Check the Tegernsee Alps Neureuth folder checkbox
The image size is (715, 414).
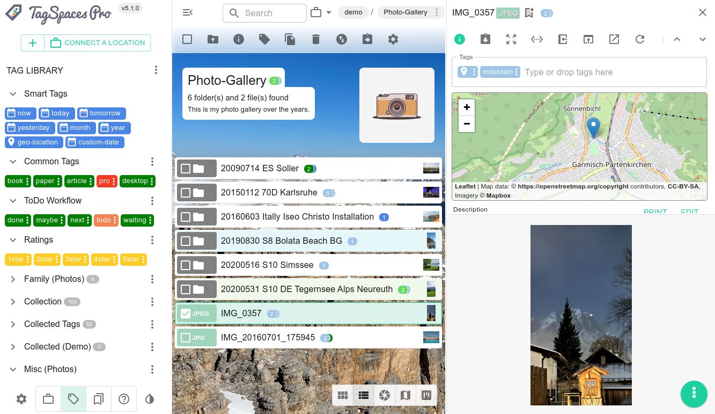coord(186,289)
